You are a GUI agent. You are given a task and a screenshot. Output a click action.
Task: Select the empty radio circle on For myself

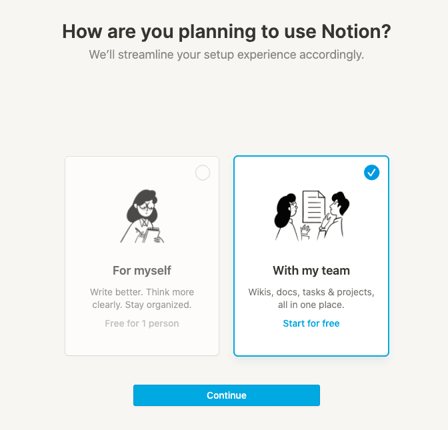pyautogui.click(x=203, y=173)
